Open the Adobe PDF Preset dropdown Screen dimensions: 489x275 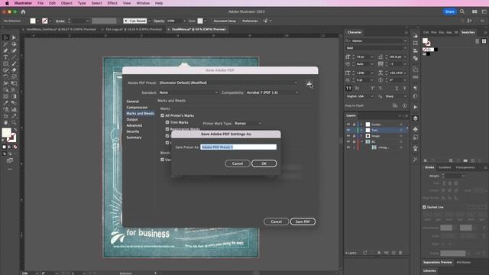pyautogui.click(x=228, y=82)
